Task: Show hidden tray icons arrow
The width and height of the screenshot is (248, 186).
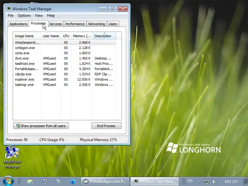Action: tap(199, 182)
